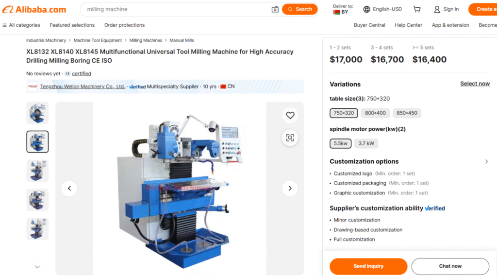
Task: Select the 850*450 table size option
Action: pyautogui.click(x=407, y=113)
